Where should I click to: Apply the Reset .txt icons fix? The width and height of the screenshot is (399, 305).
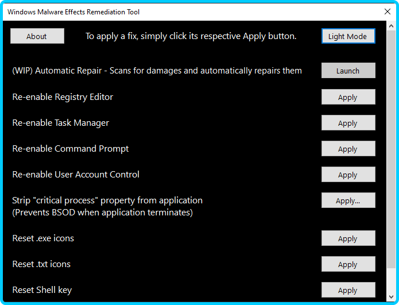pyautogui.click(x=348, y=264)
